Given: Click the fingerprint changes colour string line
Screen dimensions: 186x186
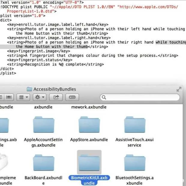Looking at the screenshot, I should [92, 55].
